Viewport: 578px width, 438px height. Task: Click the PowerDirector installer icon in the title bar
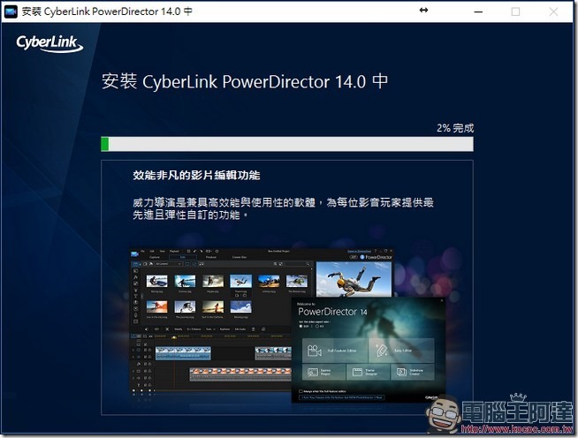pyautogui.click(x=11, y=11)
